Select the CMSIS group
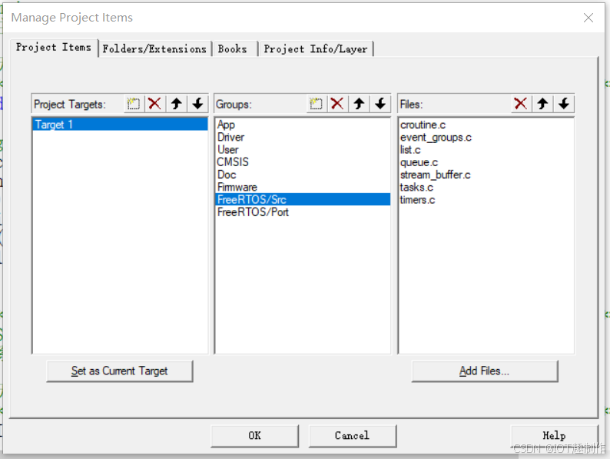 302,162
